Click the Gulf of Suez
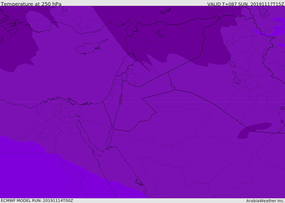The image size is (285, 203). 86,136
